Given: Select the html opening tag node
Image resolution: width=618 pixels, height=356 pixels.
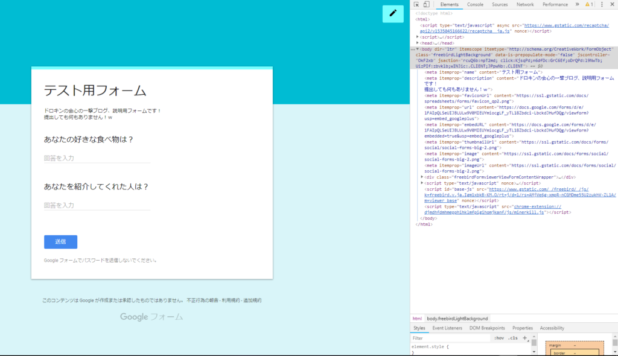Looking at the screenshot, I should [x=422, y=19].
